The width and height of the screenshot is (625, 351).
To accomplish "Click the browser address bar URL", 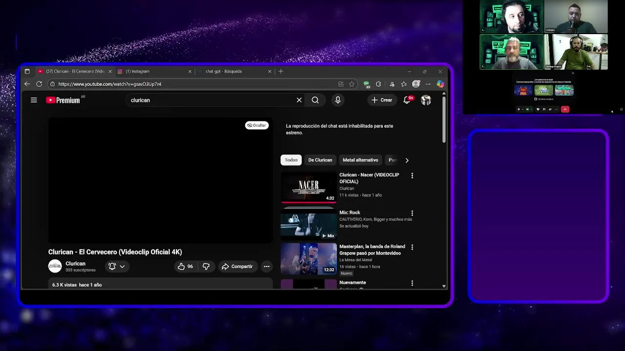I will coord(110,84).
